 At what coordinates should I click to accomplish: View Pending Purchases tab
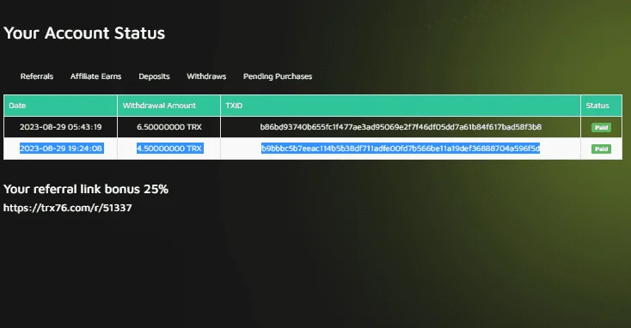click(278, 76)
